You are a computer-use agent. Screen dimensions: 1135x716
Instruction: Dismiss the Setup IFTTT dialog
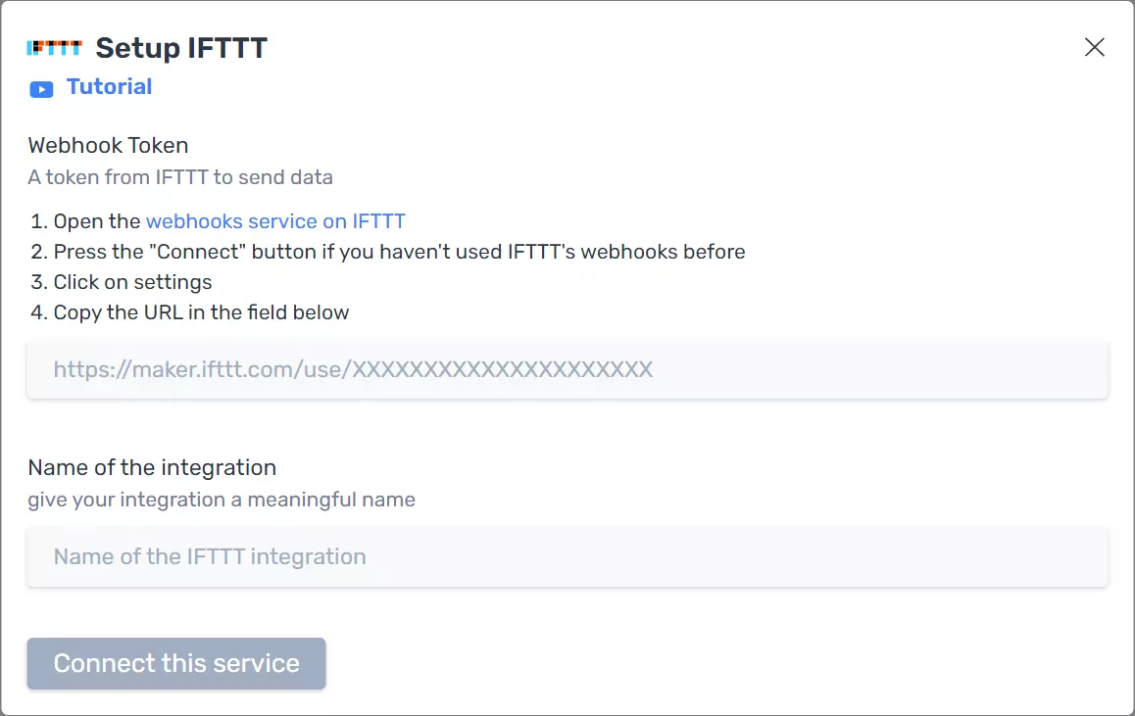[1095, 47]
